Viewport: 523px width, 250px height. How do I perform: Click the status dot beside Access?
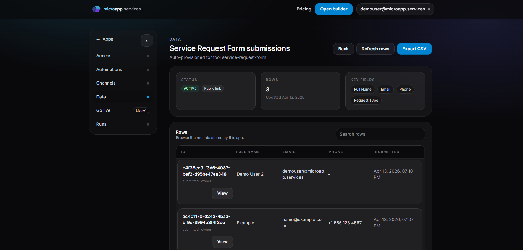coord(148,56)
